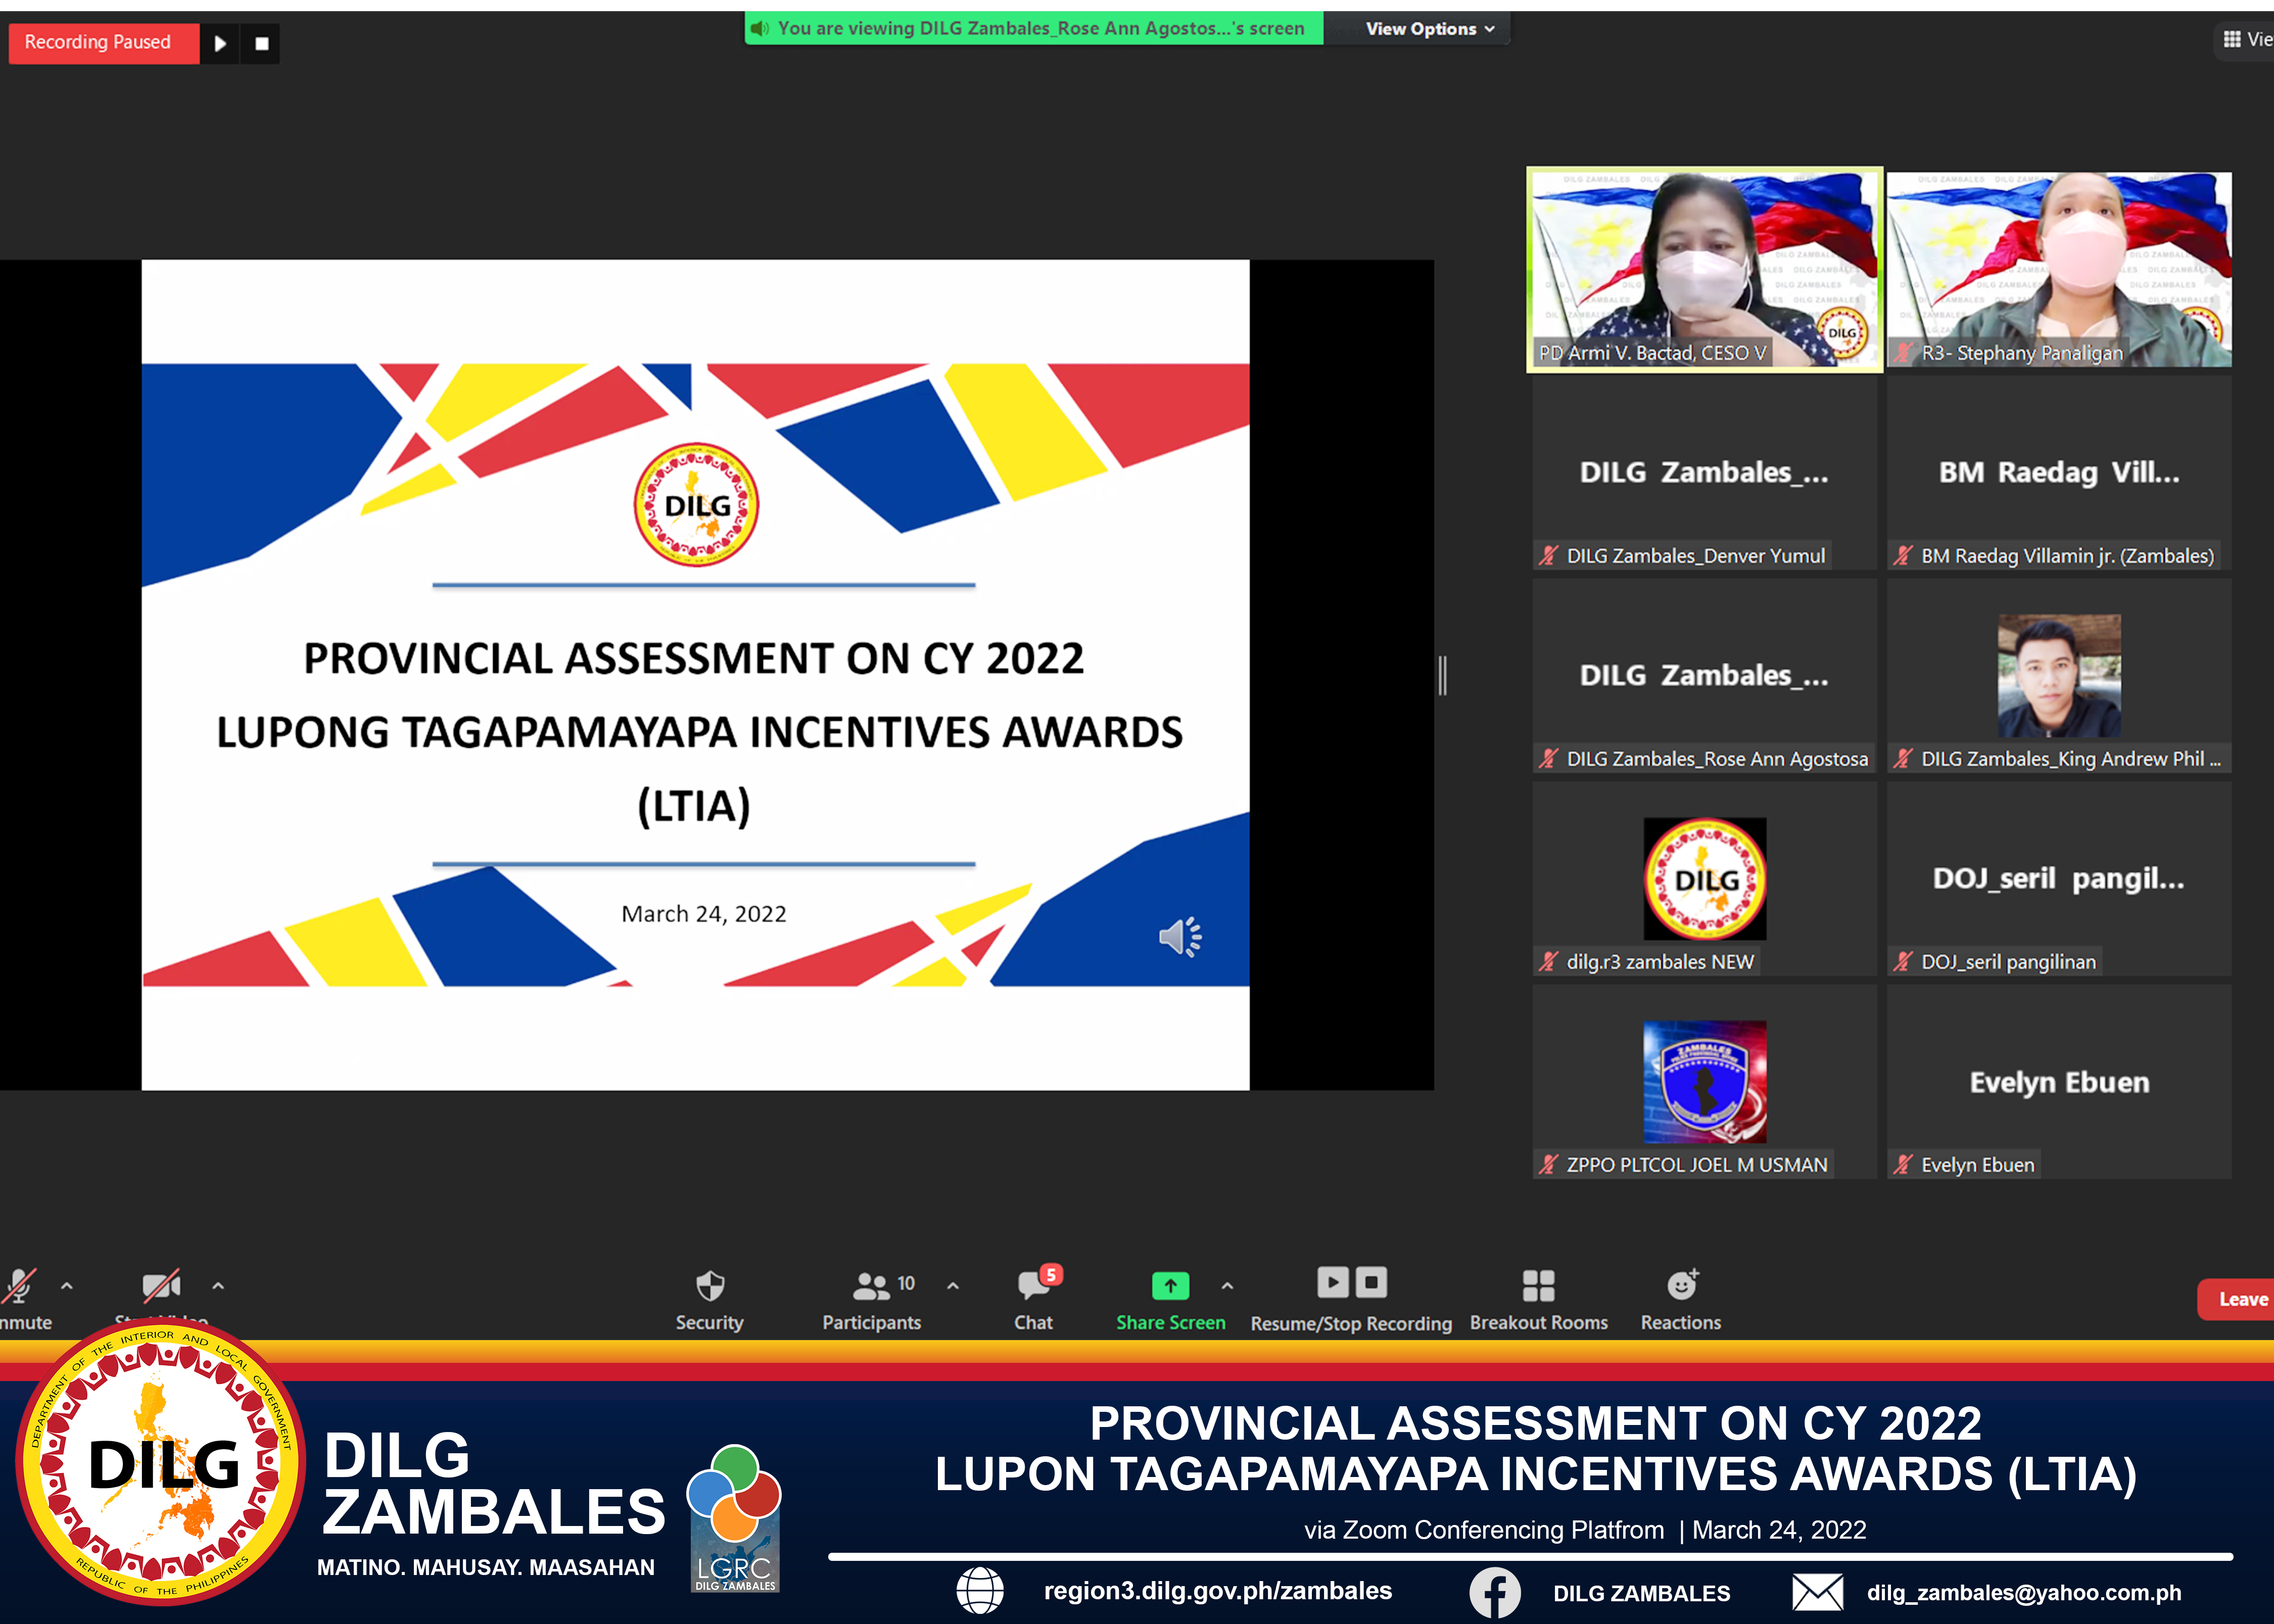
Task: Click the View layout grid icon
Action: (2231, 39)
